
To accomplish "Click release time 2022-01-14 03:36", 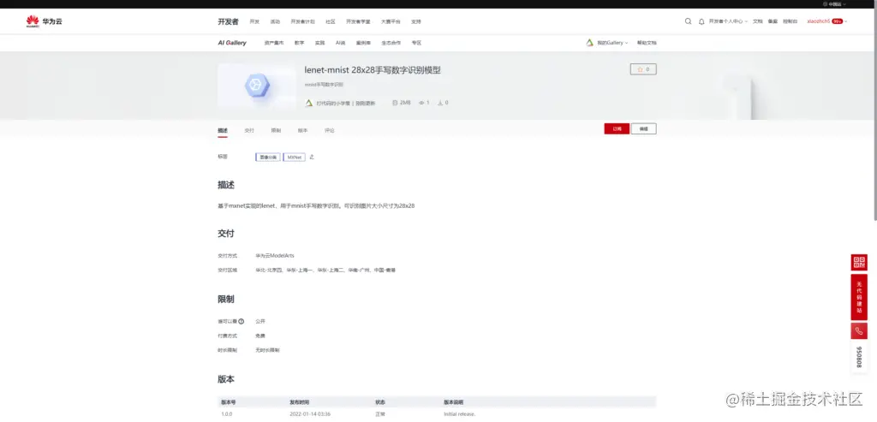I will pyautogui.click(x=310, y=414).
